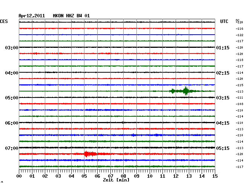The image size is (245, 186).
Task: Click minute 10 on the time axis
Action: tap(150, 176)
